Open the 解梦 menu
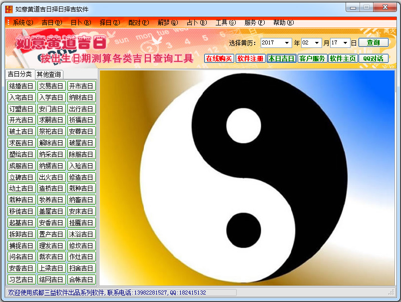This screenshot has height=302, width=401. [x=167, y=22]
